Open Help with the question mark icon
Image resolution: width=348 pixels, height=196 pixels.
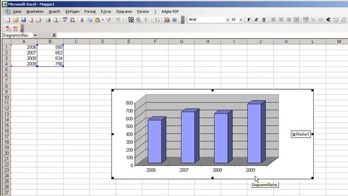(175, 20)
